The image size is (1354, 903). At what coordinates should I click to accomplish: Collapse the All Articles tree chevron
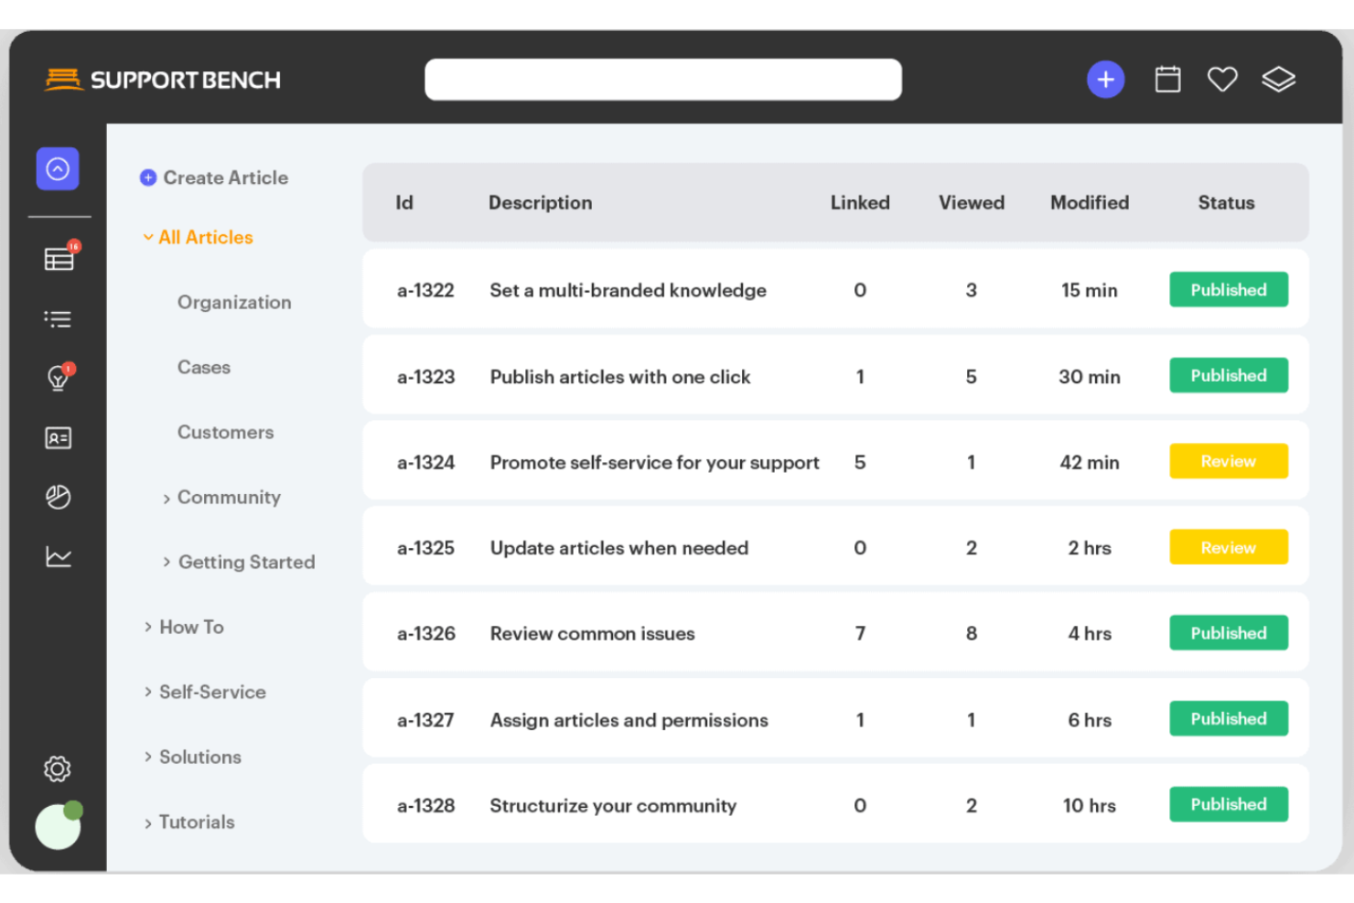point(148,237)
